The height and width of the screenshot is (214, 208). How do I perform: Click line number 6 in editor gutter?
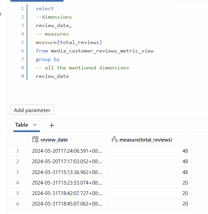pos(23,51)
